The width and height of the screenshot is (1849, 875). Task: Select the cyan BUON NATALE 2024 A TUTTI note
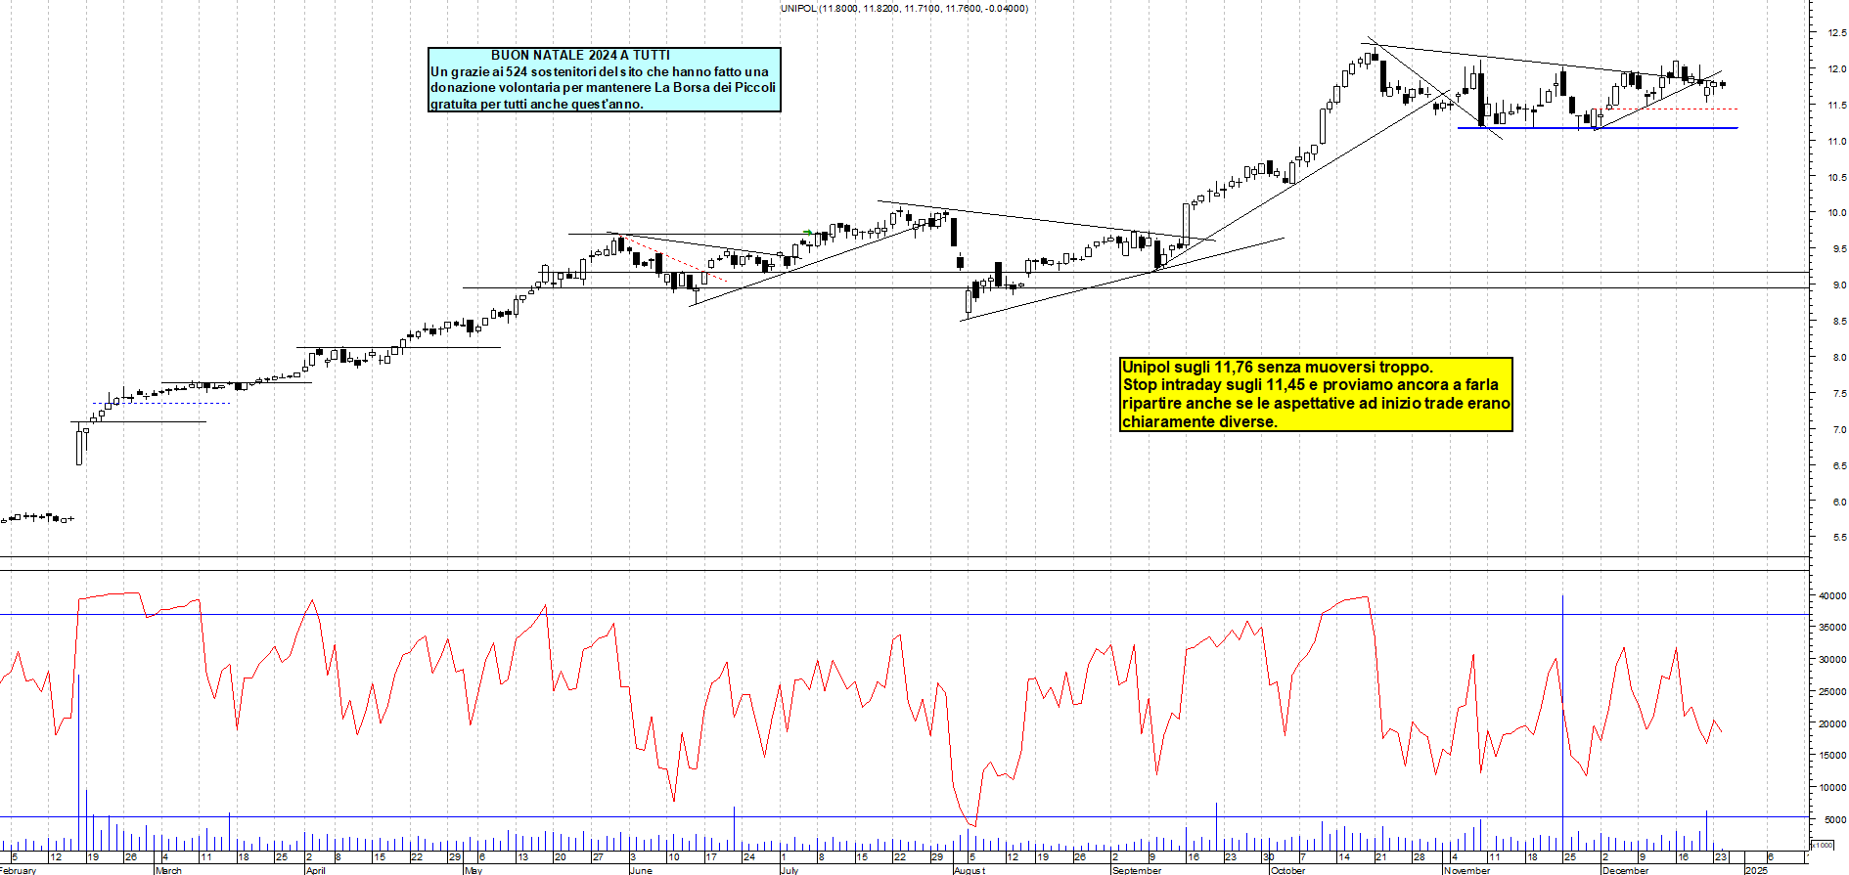(605, 79)
